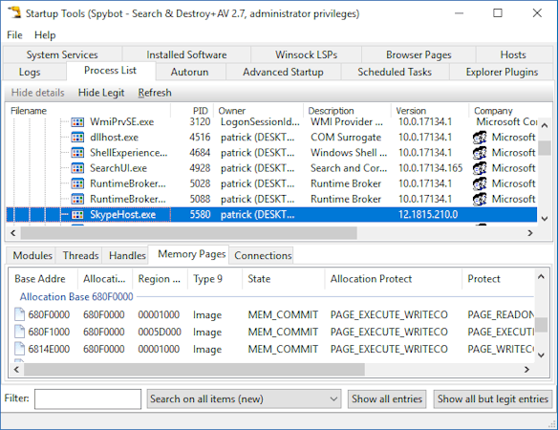Click the Show all entries button

pos(387,398)
